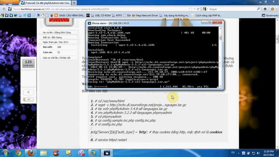Click the '# service httpd restart' line
The width and height of the screenshot is (279, 157).
(109, 140)
